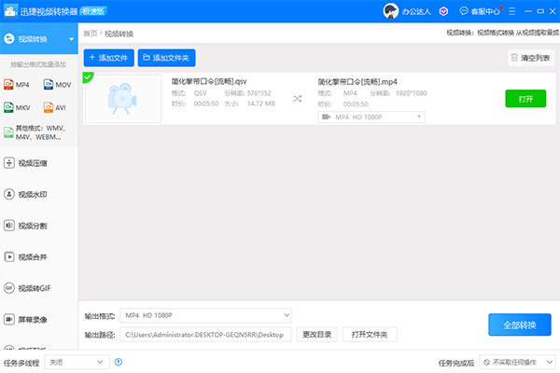
Task: Click the shuffle convert arrows icon
Action: (x=297, y=99)
